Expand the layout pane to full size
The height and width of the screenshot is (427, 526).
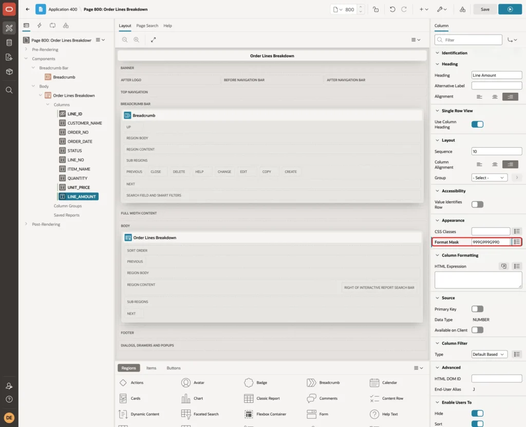coord(153,40)
